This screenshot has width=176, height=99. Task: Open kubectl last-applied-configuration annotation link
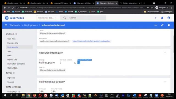click(x=92, y=41)
